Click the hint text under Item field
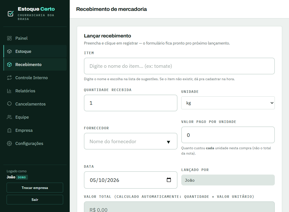The height and width of the screenshot is (212, 289). click(x=159, y=79)
